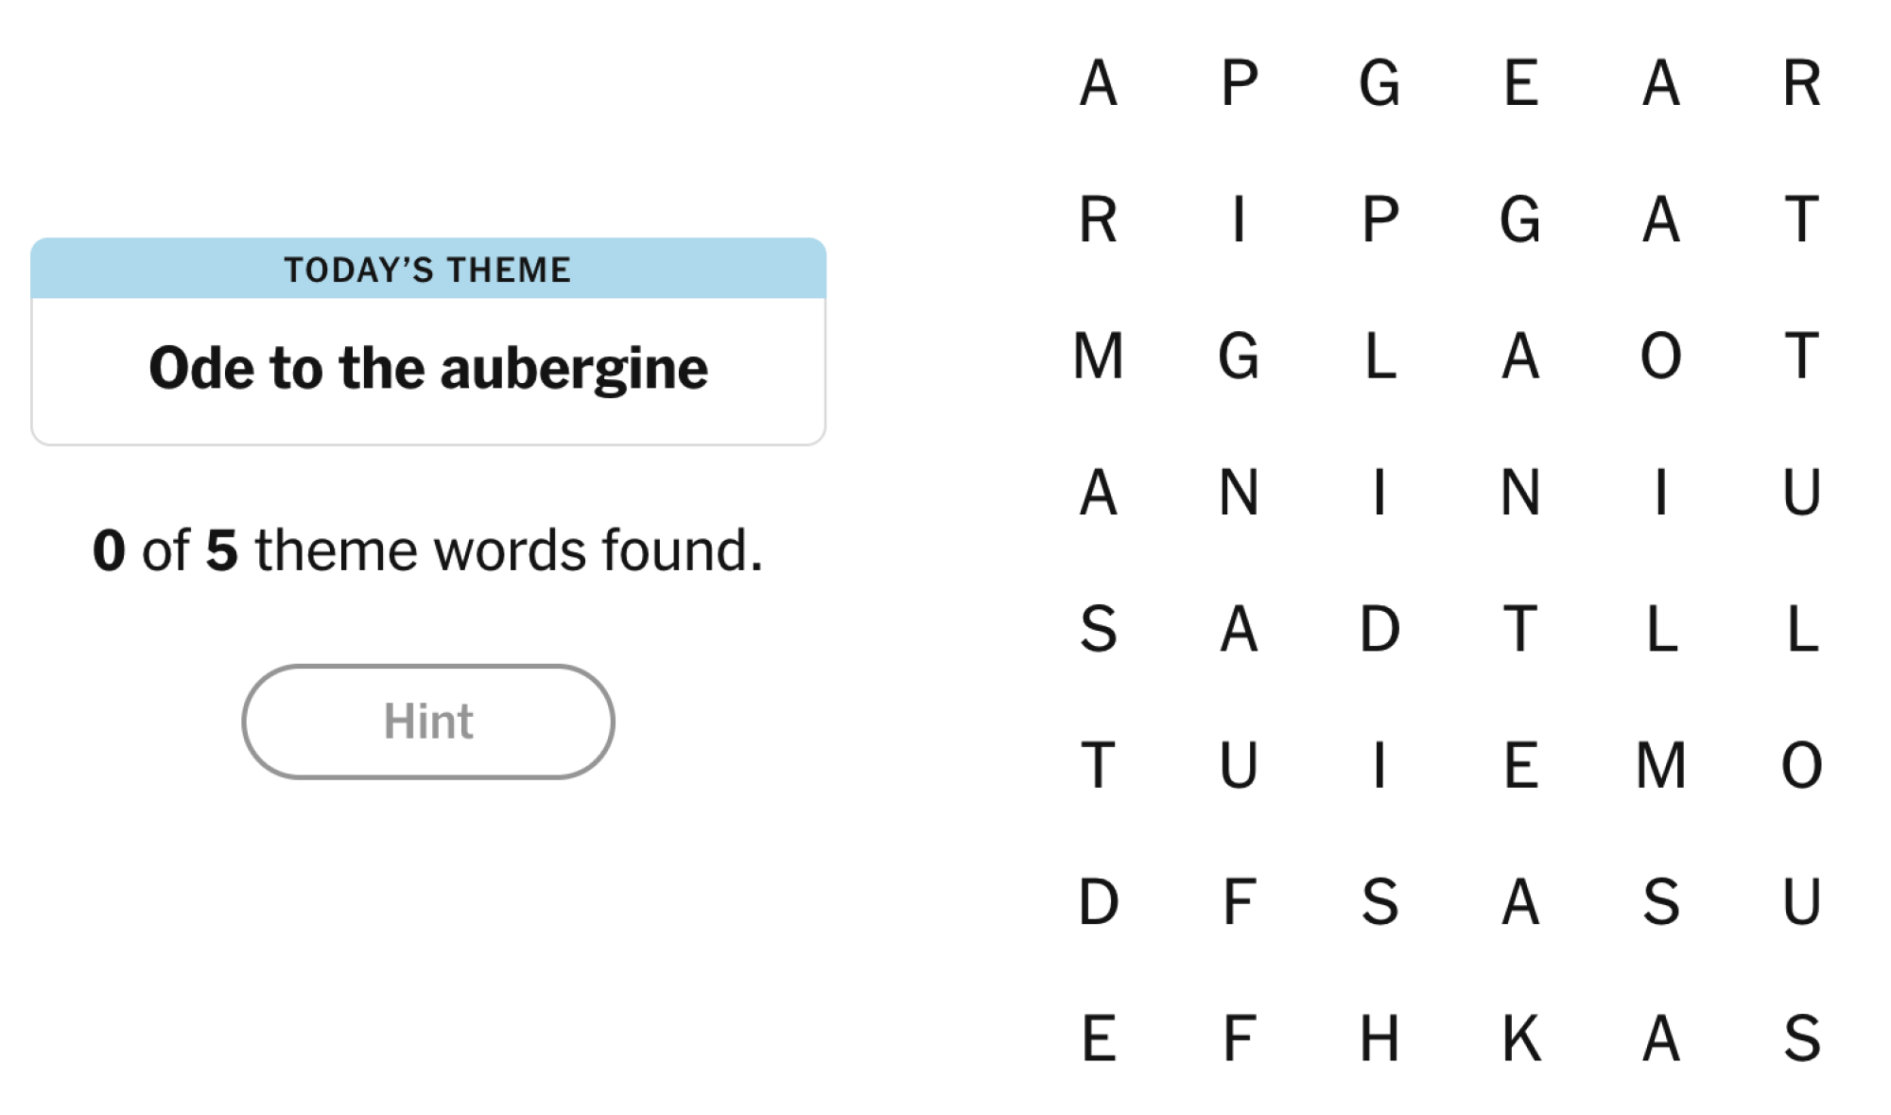Click the Hint button
This screenshot has width=1891, height=1115.
pyautogui.click(x=427, y=722)
